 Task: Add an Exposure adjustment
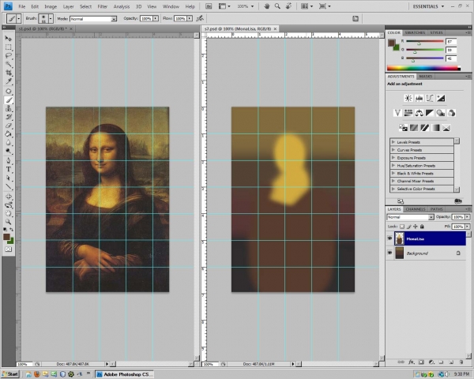click(x=441, y=98)
